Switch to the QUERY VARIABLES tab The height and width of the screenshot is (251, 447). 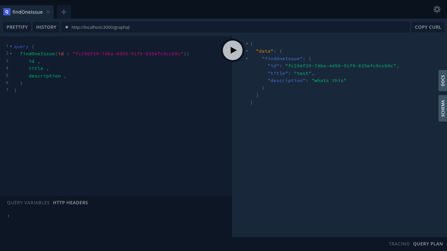point(28,202)
